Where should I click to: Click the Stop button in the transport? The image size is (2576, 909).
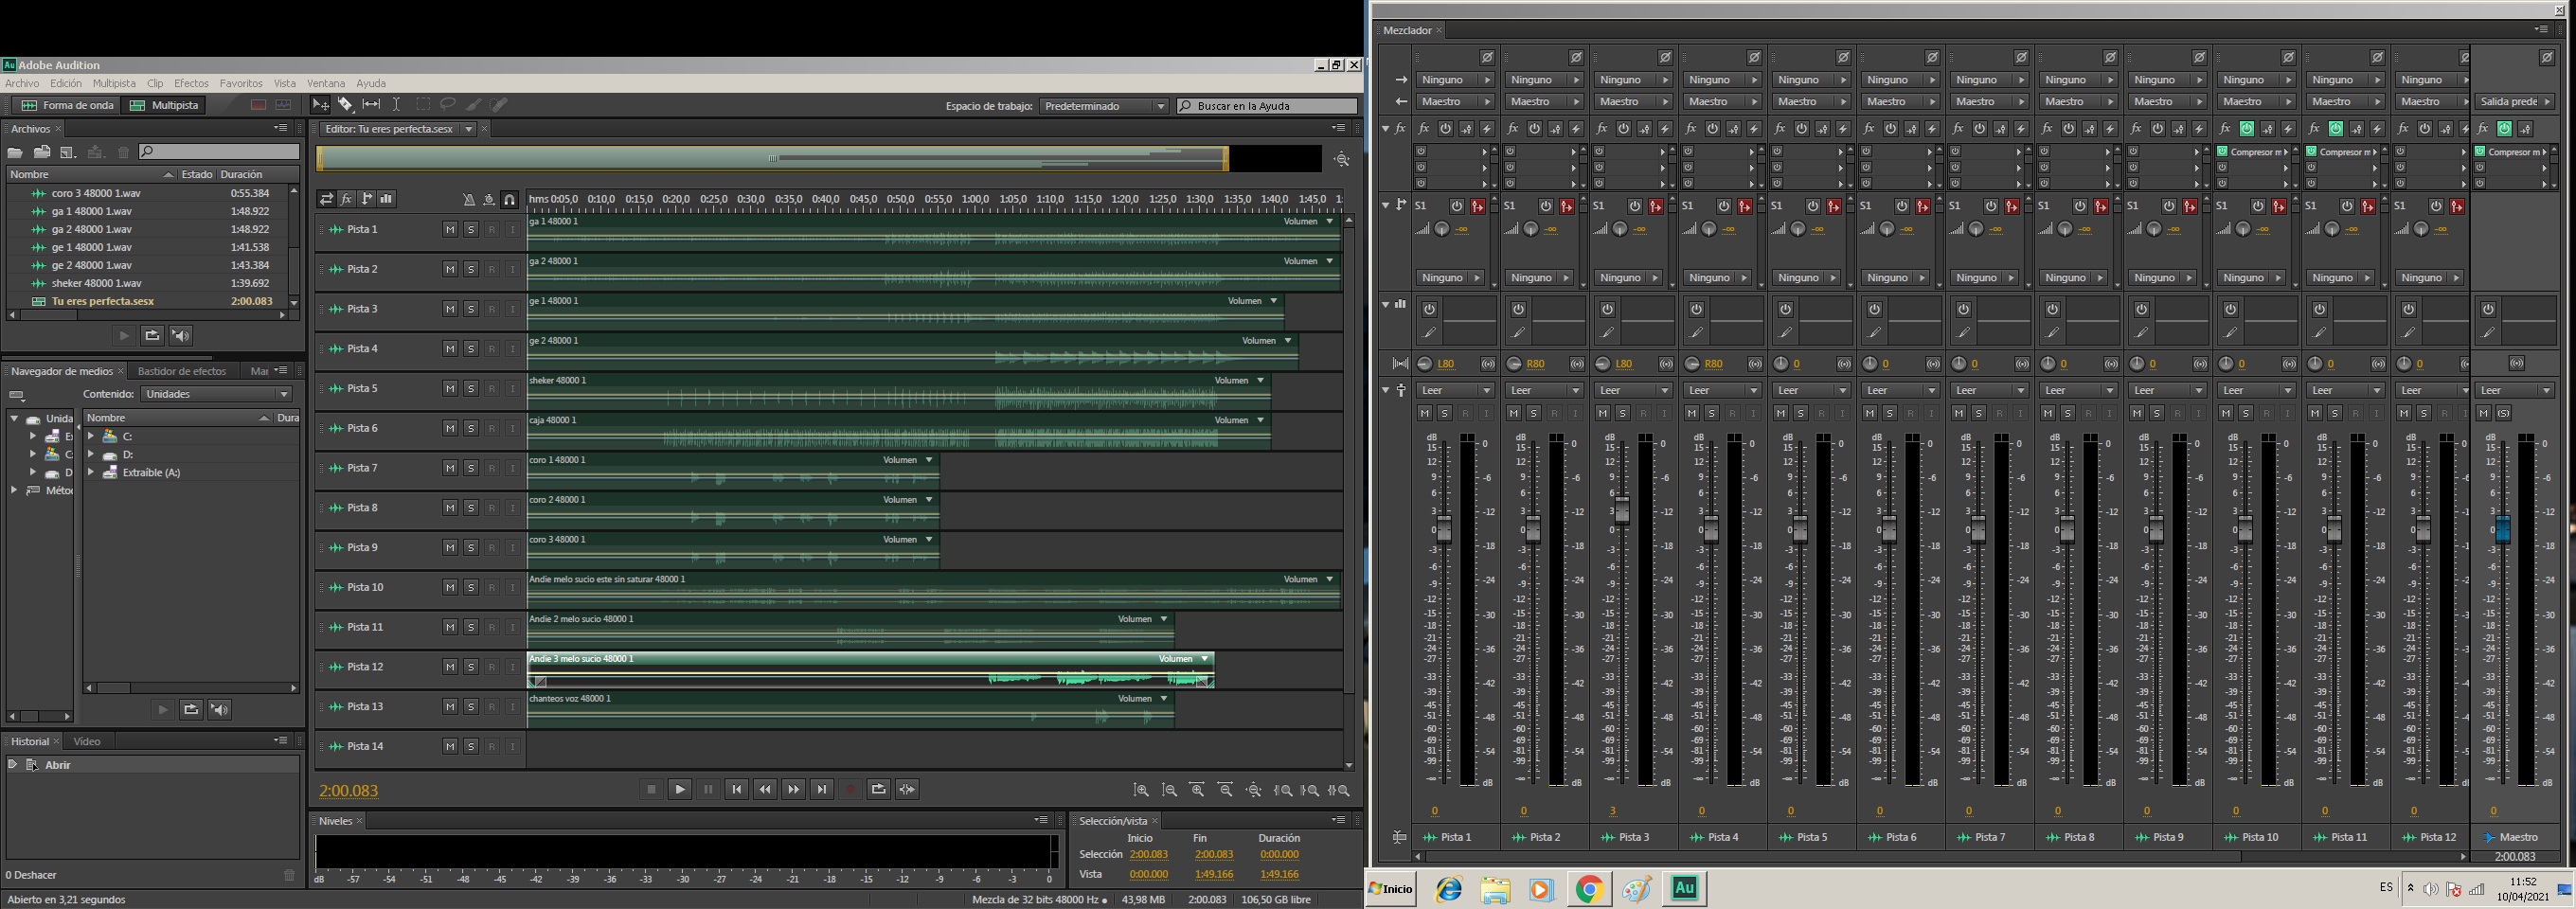tap(651, 789)
